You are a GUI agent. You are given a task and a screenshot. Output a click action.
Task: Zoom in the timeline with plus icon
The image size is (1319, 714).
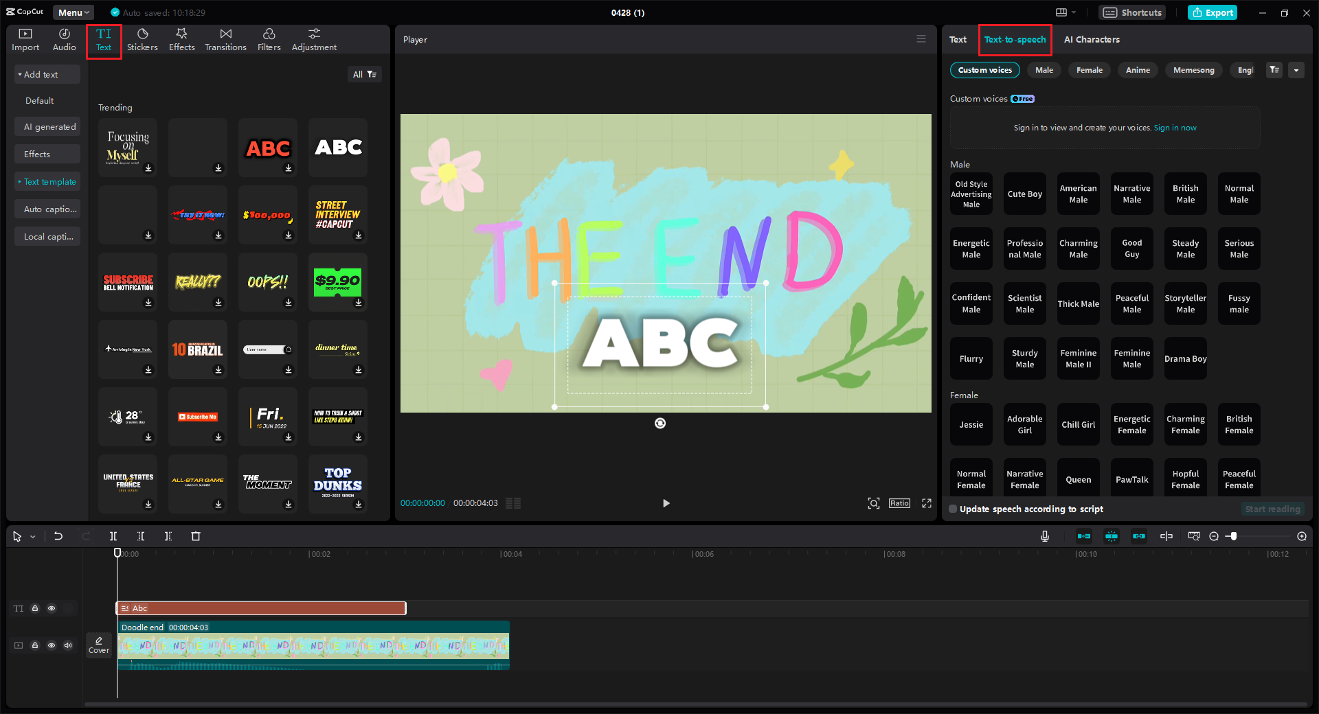coord(1302,536)
